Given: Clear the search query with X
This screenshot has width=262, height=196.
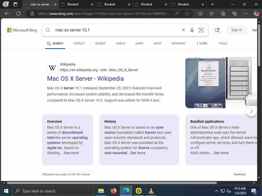Looking at the screenshot, I should pyautogui.click(x=183, y=30).
